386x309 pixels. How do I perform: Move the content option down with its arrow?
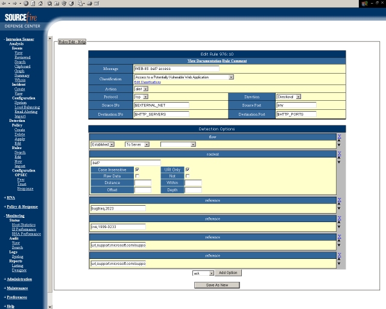pyautogui.click(x=339, y=162)
